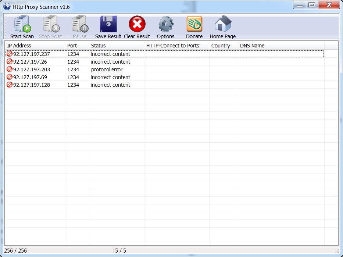The height and width of the screenshot is (257, 343).
Task: Click port 1234 in 92.127.197.69 row
Action: point(73,77)
